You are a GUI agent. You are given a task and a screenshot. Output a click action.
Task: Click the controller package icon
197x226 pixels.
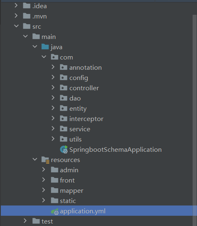(64, 88)
